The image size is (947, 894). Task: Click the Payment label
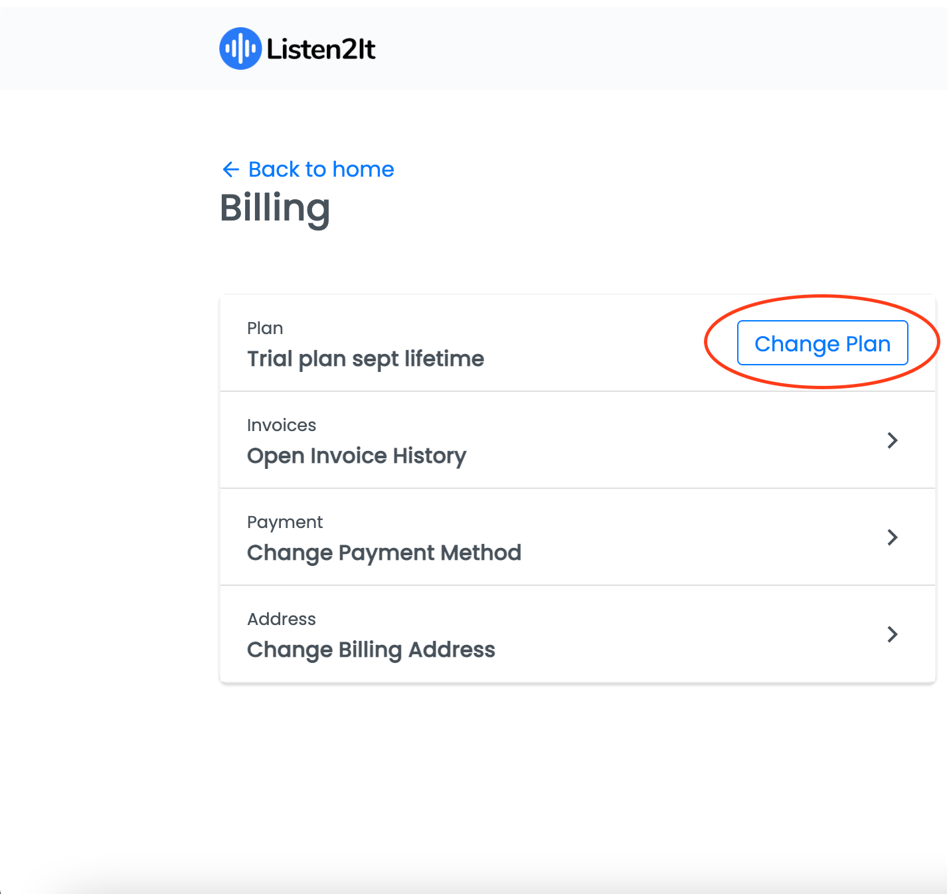pos(285,523)
